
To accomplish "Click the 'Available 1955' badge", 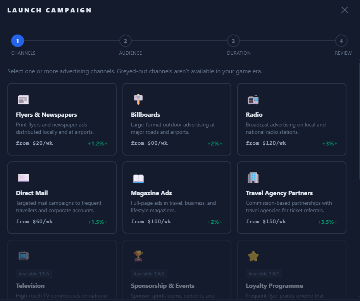I will click(x=34, y=274).
